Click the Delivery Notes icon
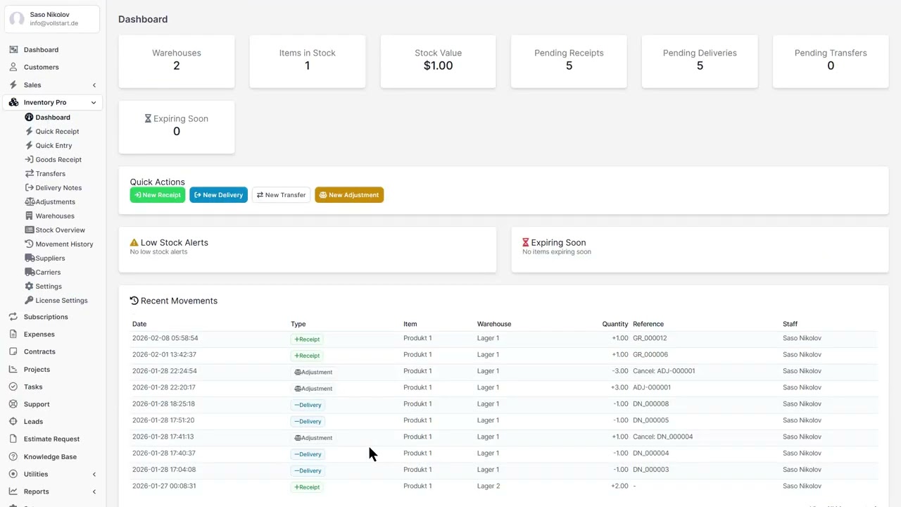 click(29, 188)
